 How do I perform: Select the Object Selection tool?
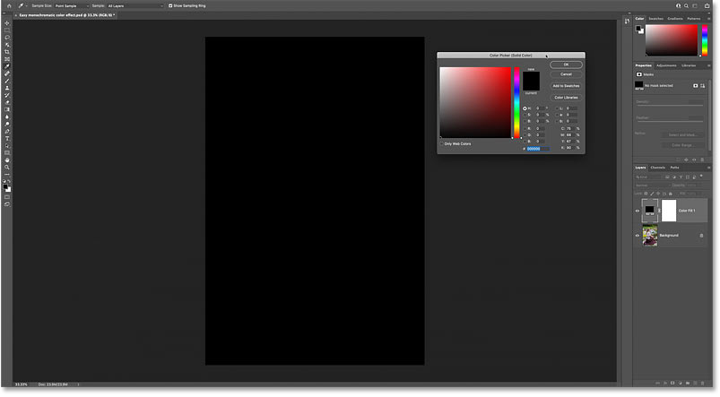click(7, 45)
